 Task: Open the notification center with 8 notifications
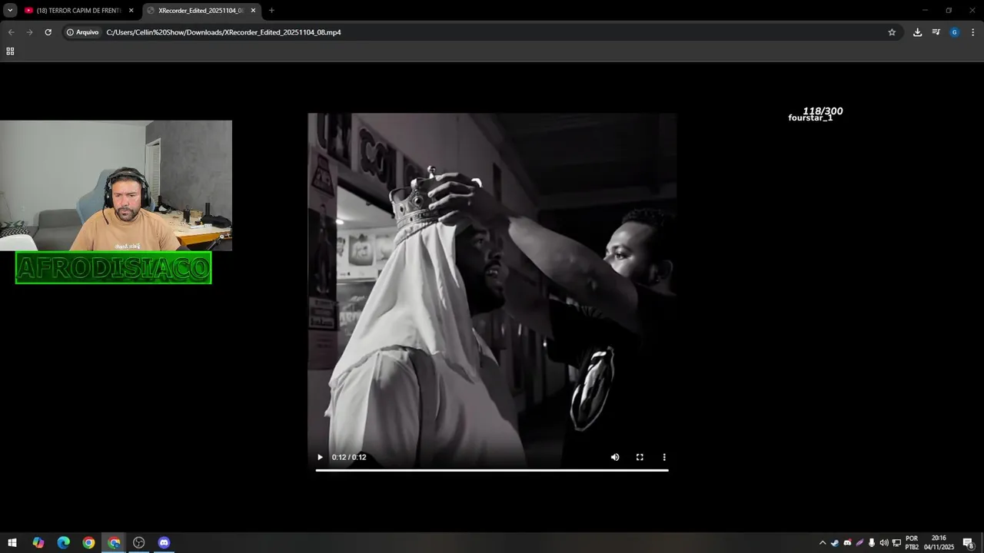click(x=969, y=543)
